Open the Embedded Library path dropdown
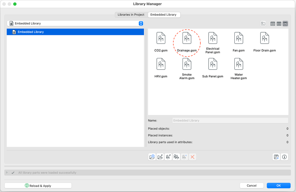296x192 pixels. click(141, 23)
